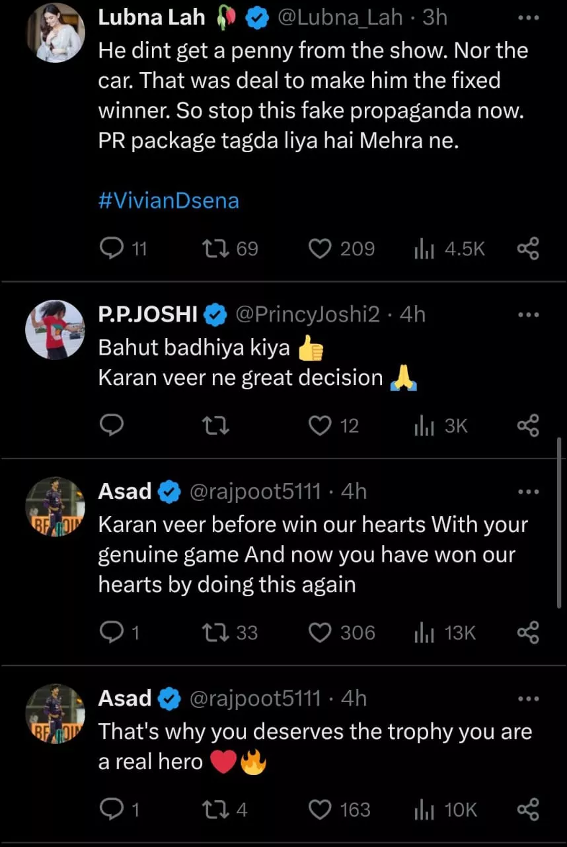This screenshot has width=567, height=847.
Task: Open the #VivianDsena hashtag
Action: pyautogui.click(x=168, y=201)
